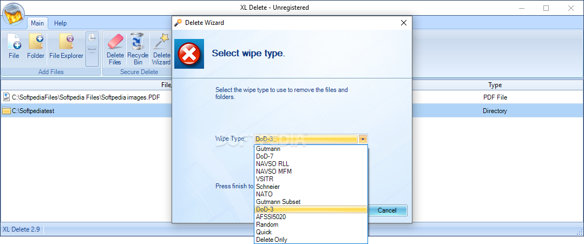Image resolution: width=584 pixels, height=244 pixels.
Task: Select Random wipe type
Action: pyautogui.click(x=311, y=225)
